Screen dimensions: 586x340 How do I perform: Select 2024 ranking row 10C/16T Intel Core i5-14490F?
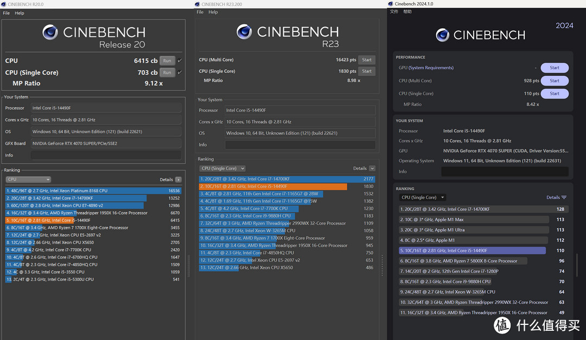[483, 251]
